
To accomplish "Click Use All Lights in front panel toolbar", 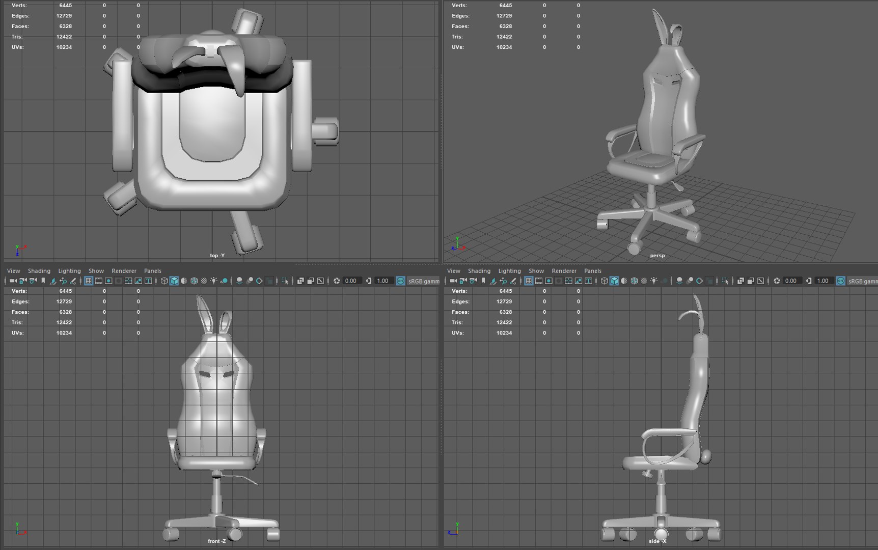I will (214, 281).
